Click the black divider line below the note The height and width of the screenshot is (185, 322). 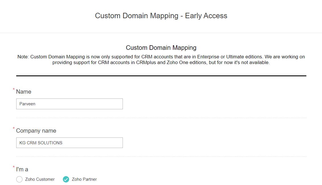[x=161, y=76]
